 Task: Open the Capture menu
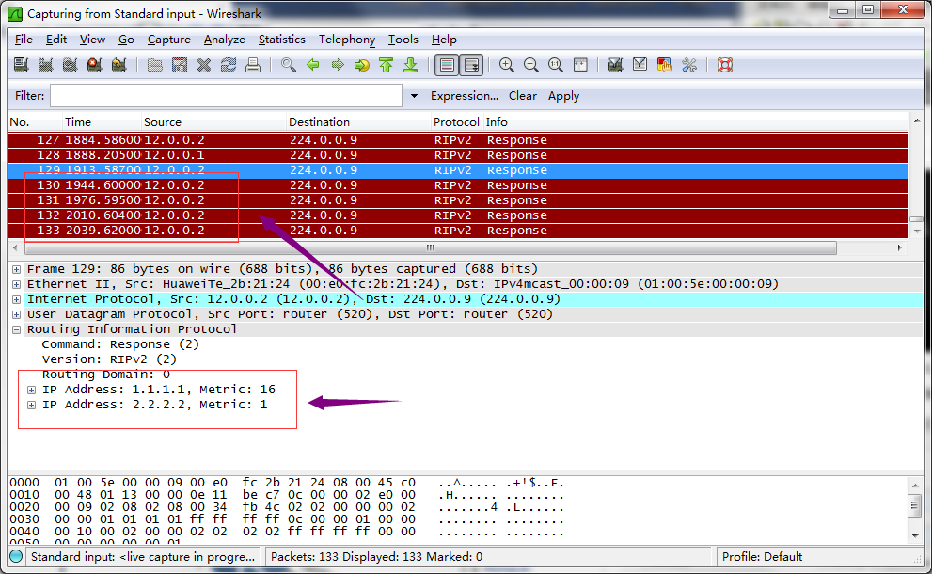[x=168, y=40]
